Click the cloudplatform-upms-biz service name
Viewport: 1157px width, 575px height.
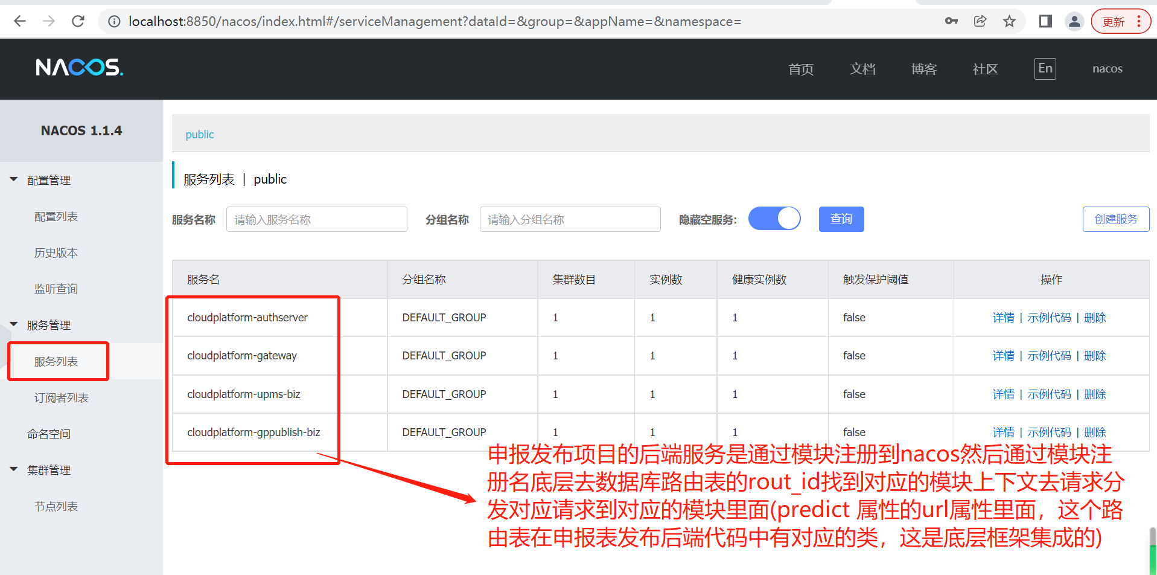244,394
